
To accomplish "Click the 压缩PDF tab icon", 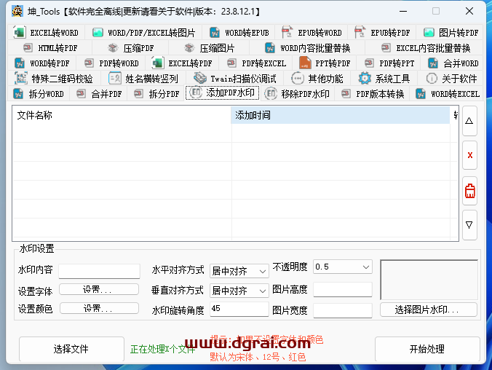I will [x=113, y=48].
